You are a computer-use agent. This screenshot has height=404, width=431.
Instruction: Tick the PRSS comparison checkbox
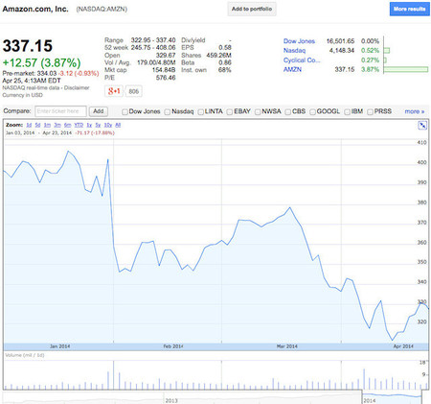[x=370, y=111]
